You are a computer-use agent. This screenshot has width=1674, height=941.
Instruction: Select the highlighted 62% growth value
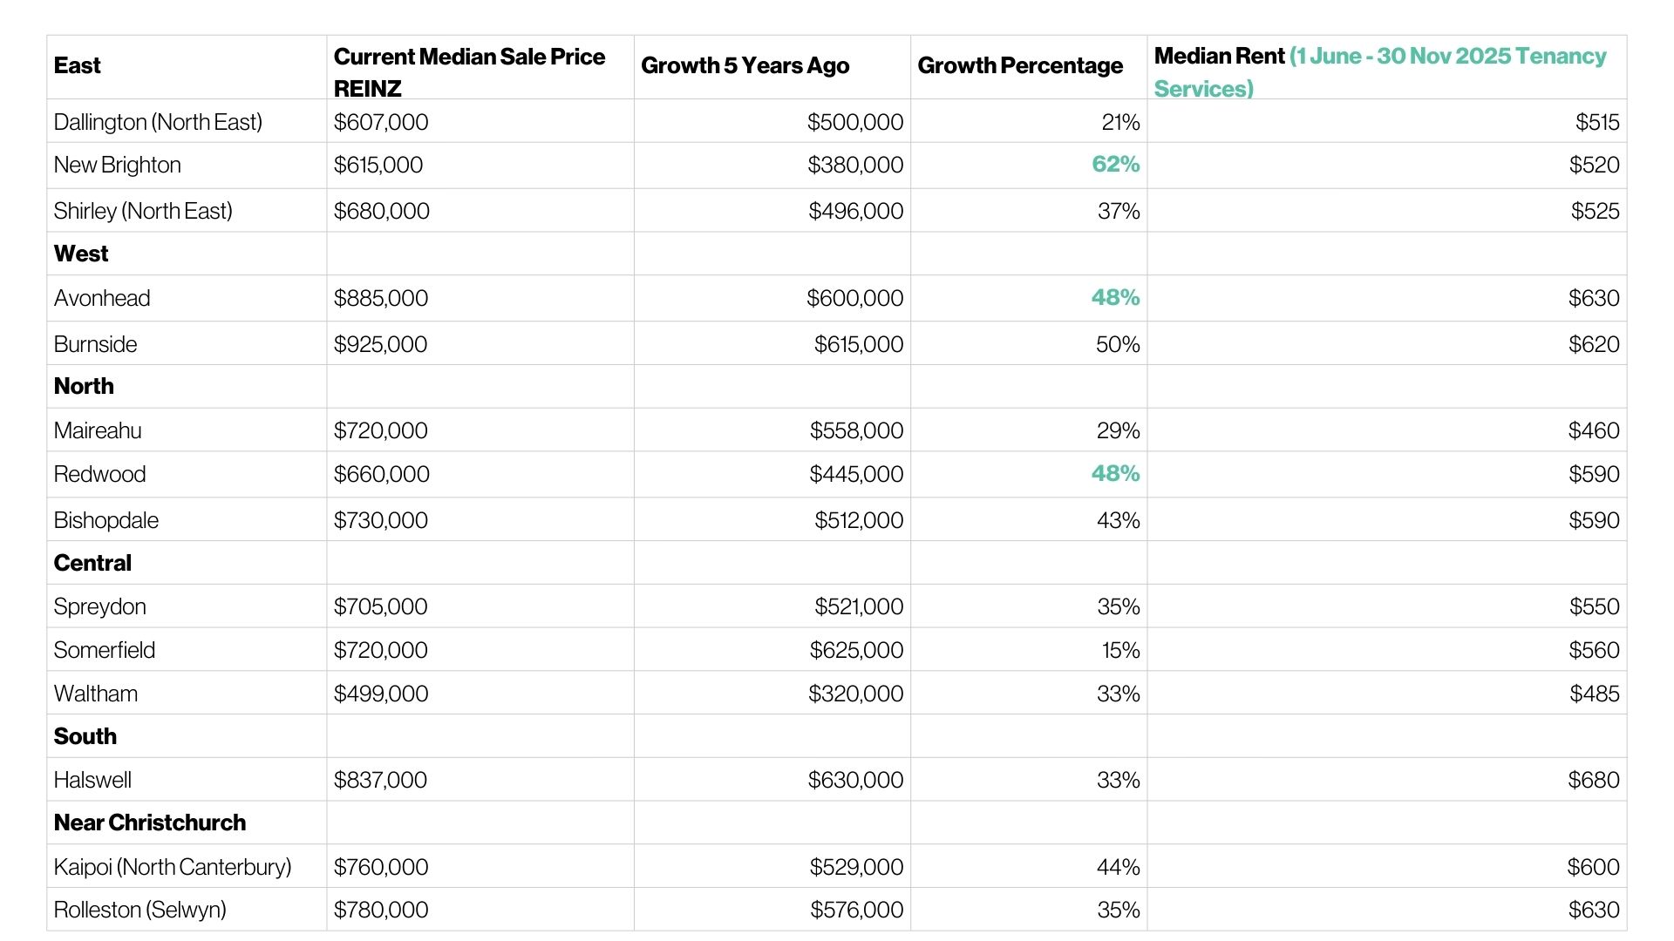point(1115,164)
